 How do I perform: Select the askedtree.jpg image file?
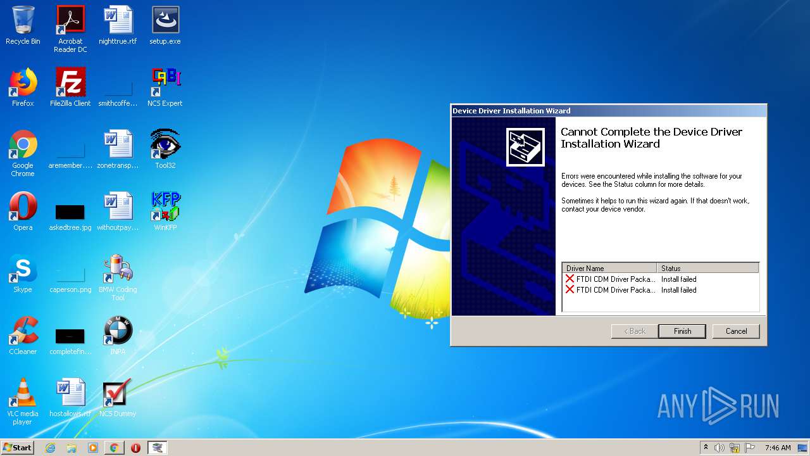(x=70, y=217)
